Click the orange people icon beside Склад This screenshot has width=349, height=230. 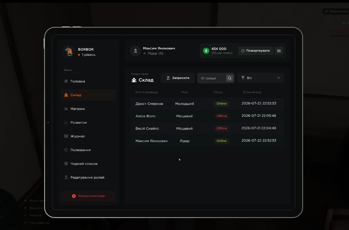pyautogui.click(x=66, y=95)
